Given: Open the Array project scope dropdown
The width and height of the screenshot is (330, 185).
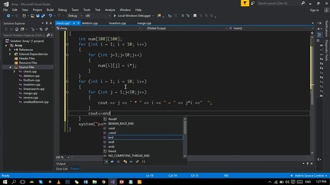Looking at the screenshot, I should pos(98,28).
